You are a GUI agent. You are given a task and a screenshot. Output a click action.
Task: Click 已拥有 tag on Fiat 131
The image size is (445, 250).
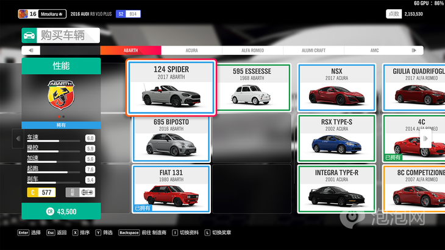[x=143, y=208]
